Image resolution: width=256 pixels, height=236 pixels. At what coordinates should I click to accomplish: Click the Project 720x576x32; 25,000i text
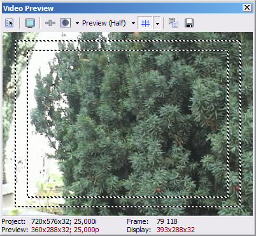(49, 221)
